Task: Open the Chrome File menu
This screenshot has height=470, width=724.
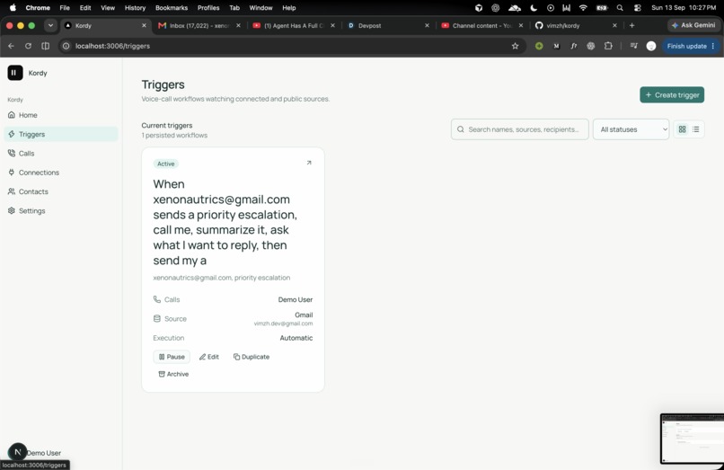Action: click(65, 7)
